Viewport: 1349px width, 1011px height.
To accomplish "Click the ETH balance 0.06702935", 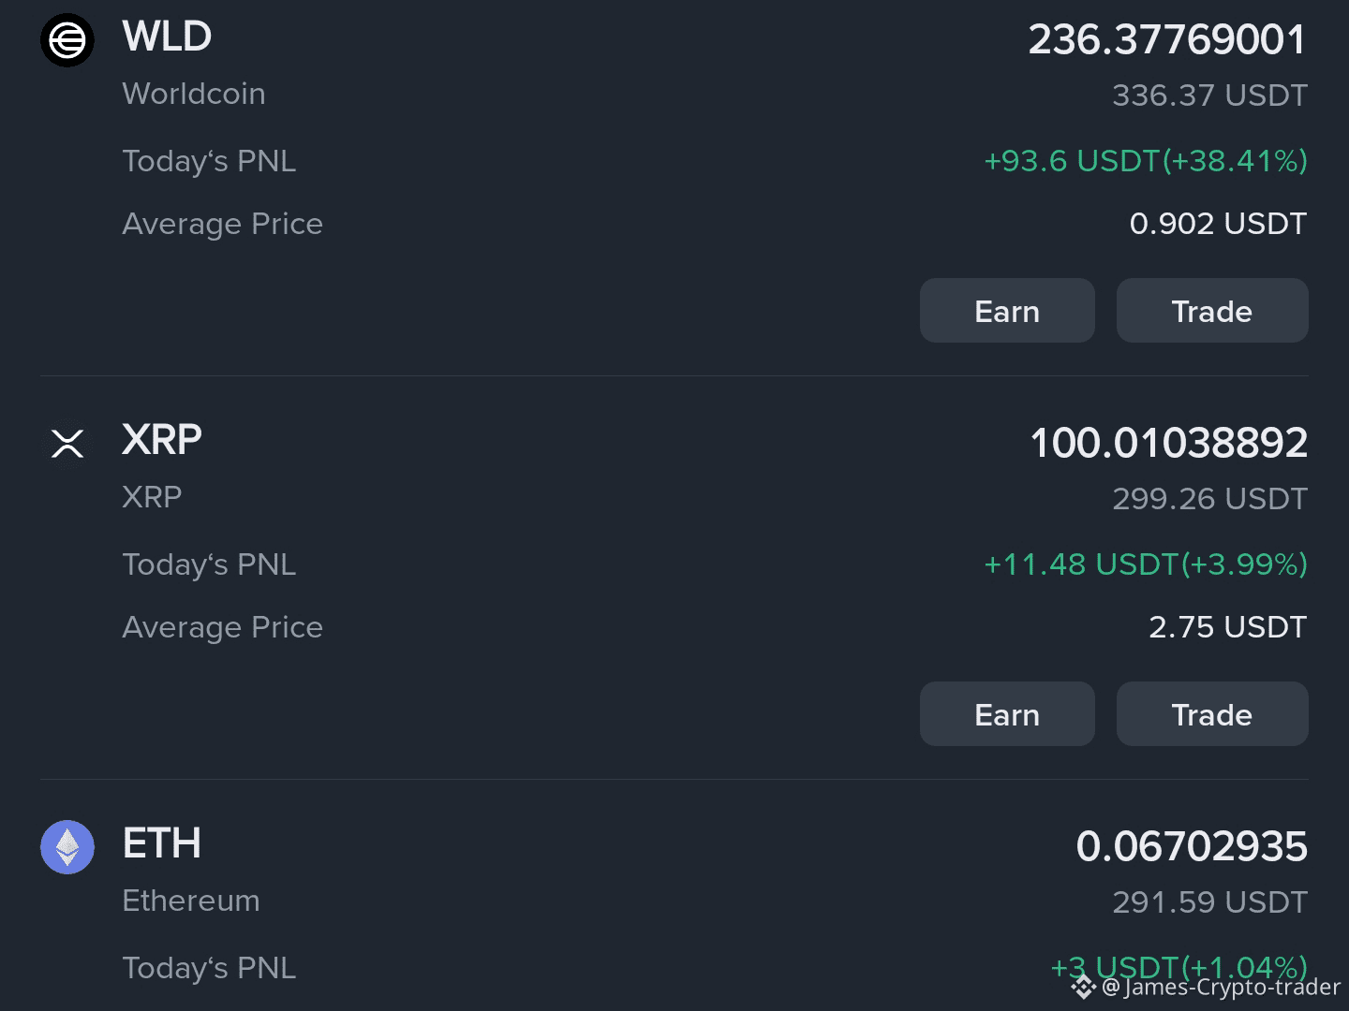I will pos(1192,846).
